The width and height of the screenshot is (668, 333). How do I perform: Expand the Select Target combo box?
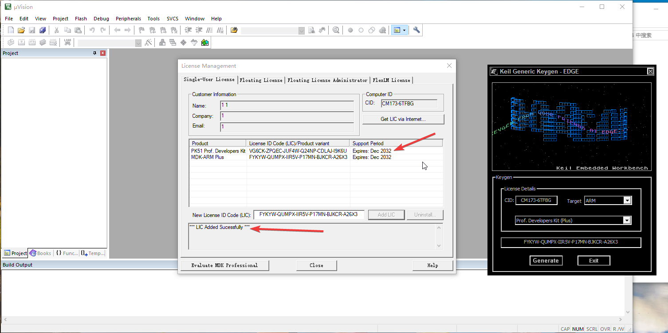pyautogui.click(x=138, y=43)
